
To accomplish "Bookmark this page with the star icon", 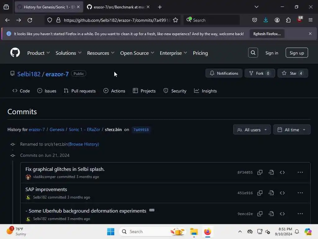I will pos(175,20).
